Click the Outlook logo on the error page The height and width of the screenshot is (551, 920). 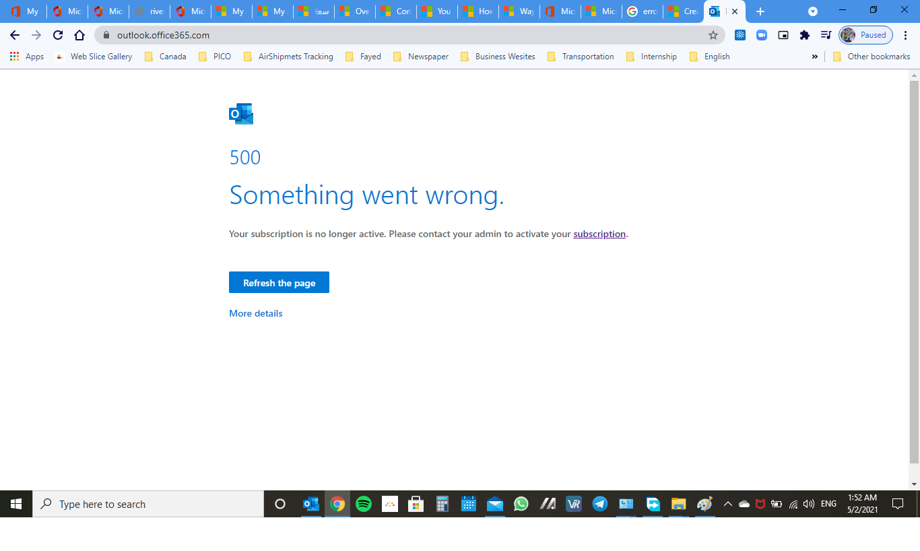[x=241, y=114]
